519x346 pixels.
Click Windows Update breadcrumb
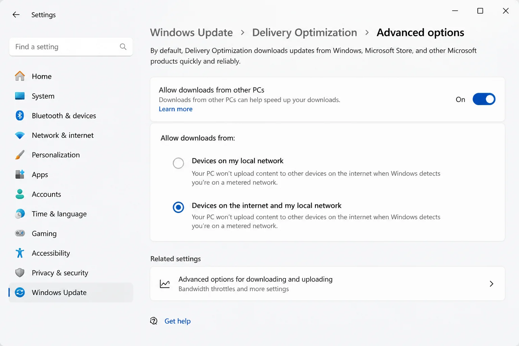point(192,32)
